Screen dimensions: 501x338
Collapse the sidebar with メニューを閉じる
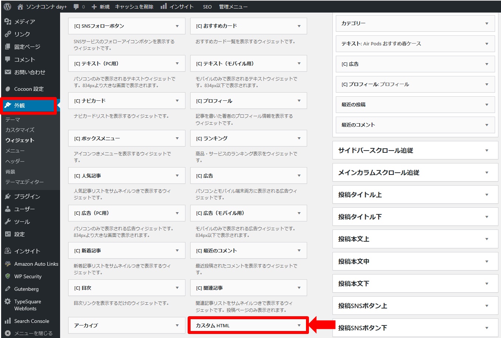pyautogui.click(x=33, y=333)
